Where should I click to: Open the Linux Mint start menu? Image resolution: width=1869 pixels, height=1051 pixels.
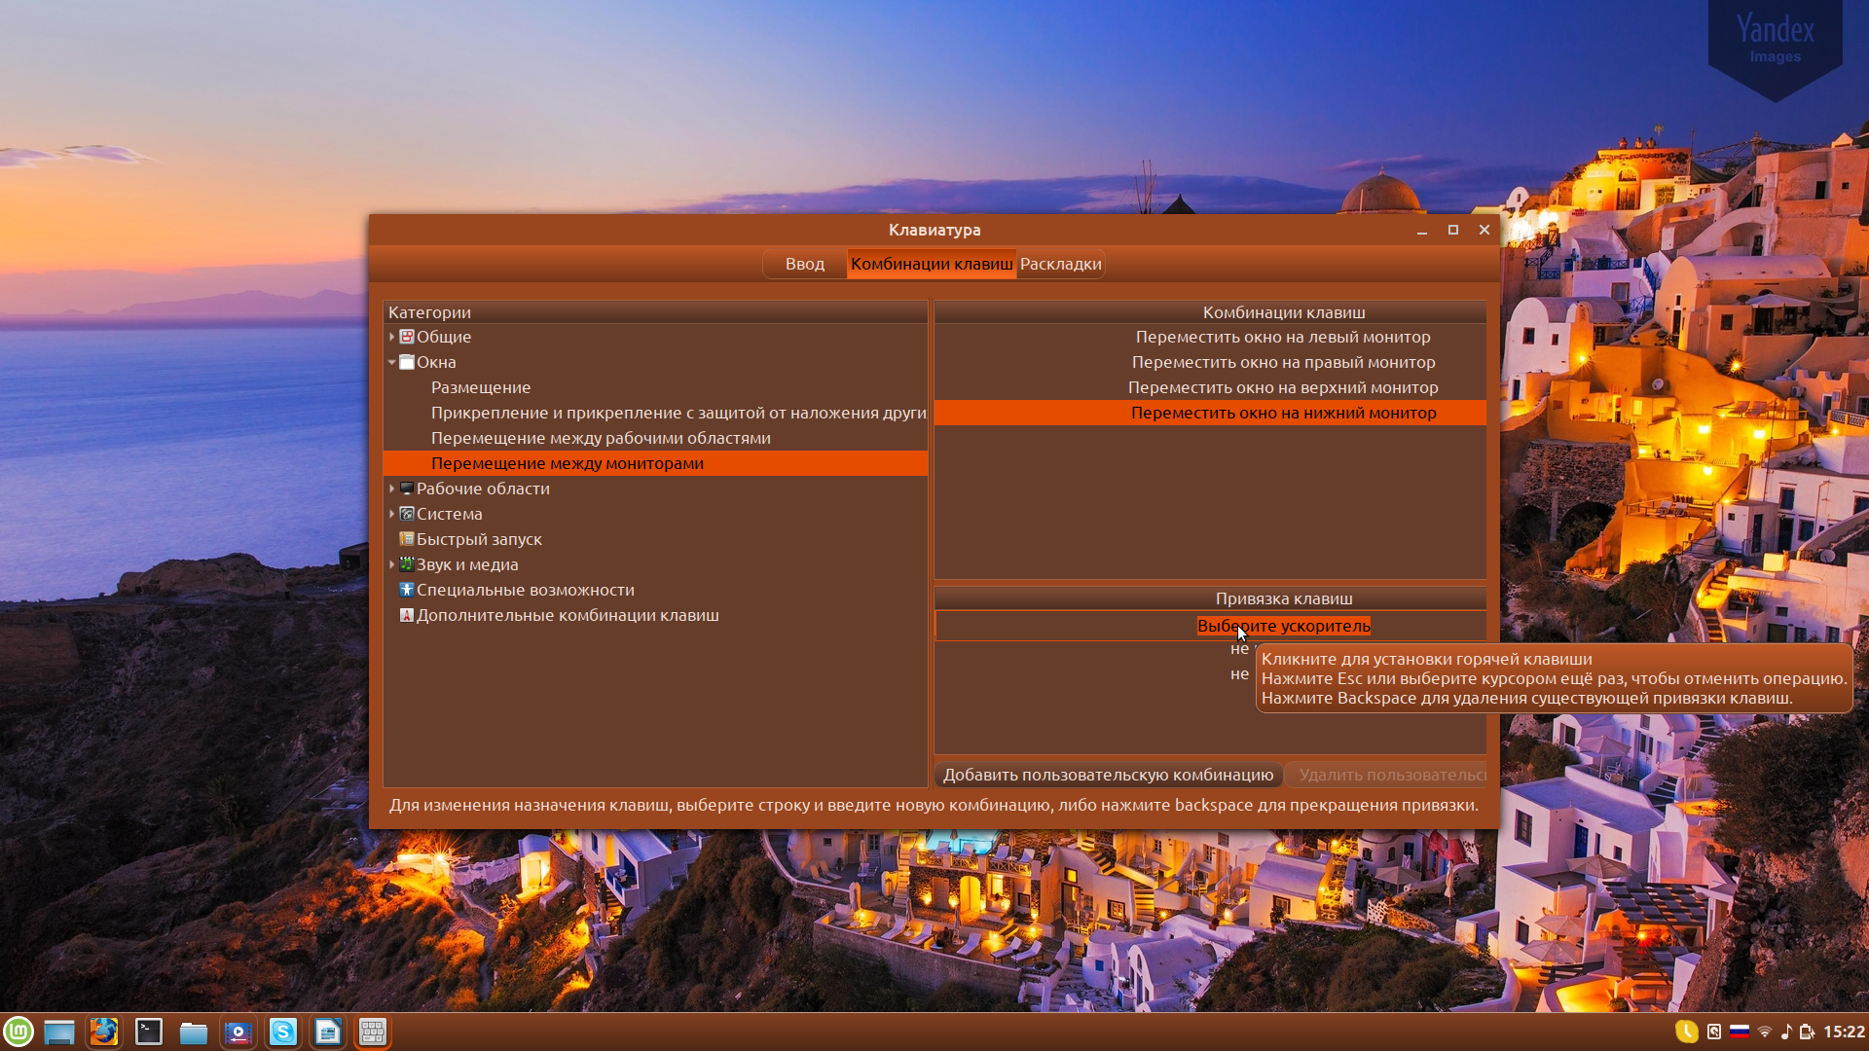click(18, 1032)
